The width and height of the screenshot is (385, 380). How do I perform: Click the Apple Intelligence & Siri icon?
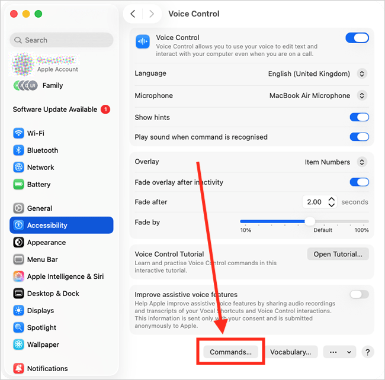click(x=18, y=276)
